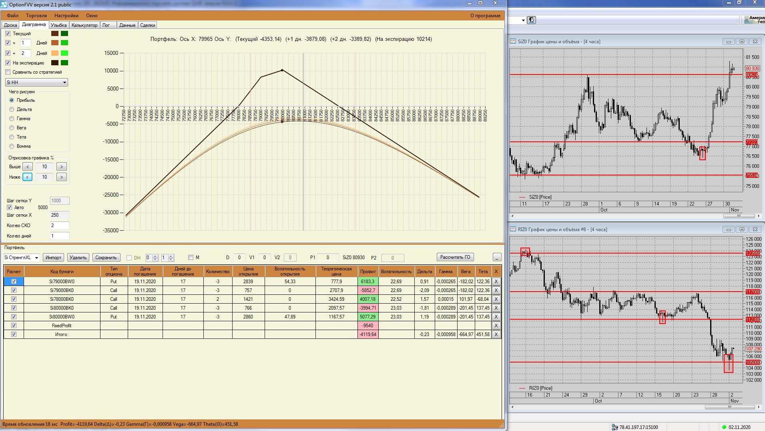Click the green connection indicator in status bar
This screenshot has width=765, height=431.
click(x=724, y=427)
